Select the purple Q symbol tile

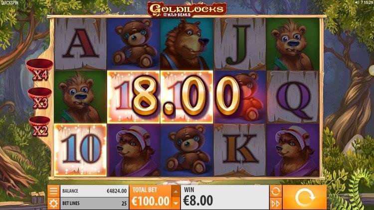point(293,97)
